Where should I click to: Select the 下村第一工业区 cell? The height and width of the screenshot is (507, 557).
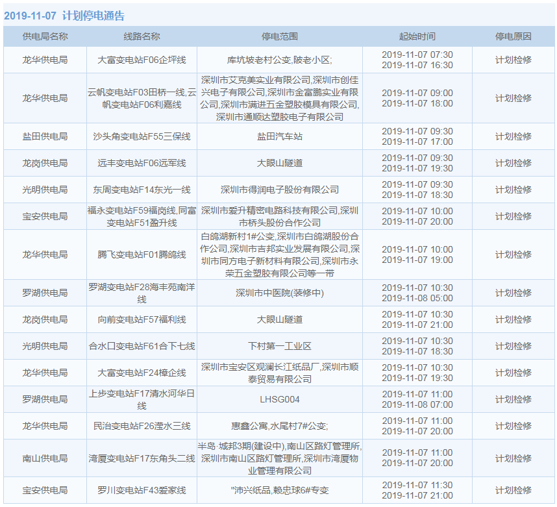279,346
